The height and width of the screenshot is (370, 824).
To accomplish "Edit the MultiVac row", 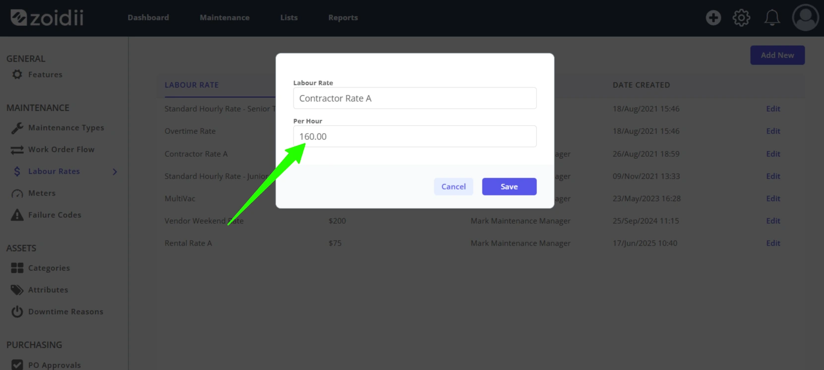I will click(x=773, y=198).
